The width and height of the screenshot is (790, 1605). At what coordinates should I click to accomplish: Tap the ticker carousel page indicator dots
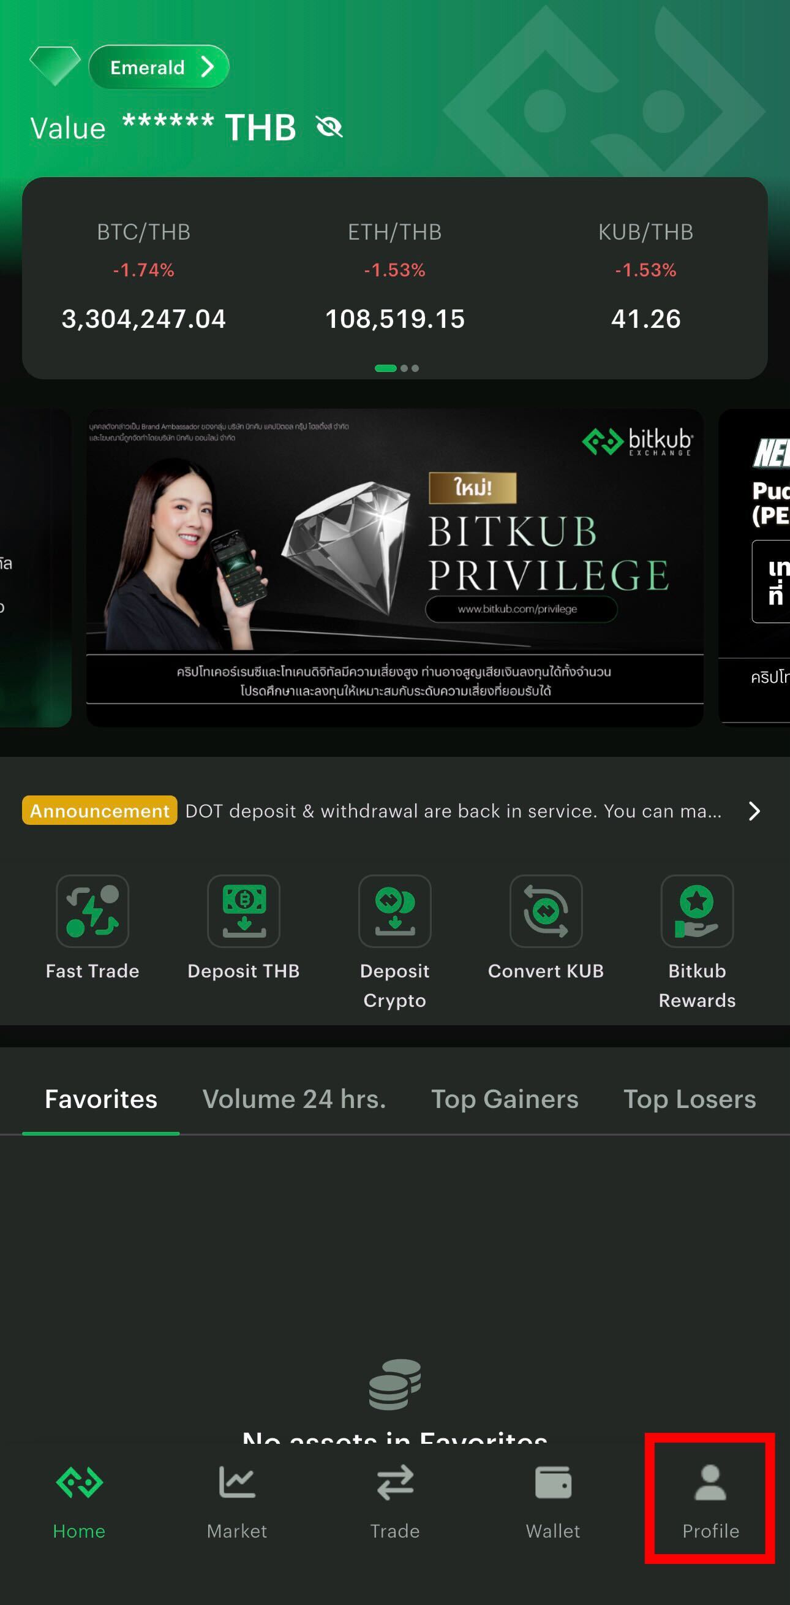click(x=397, y=368)
